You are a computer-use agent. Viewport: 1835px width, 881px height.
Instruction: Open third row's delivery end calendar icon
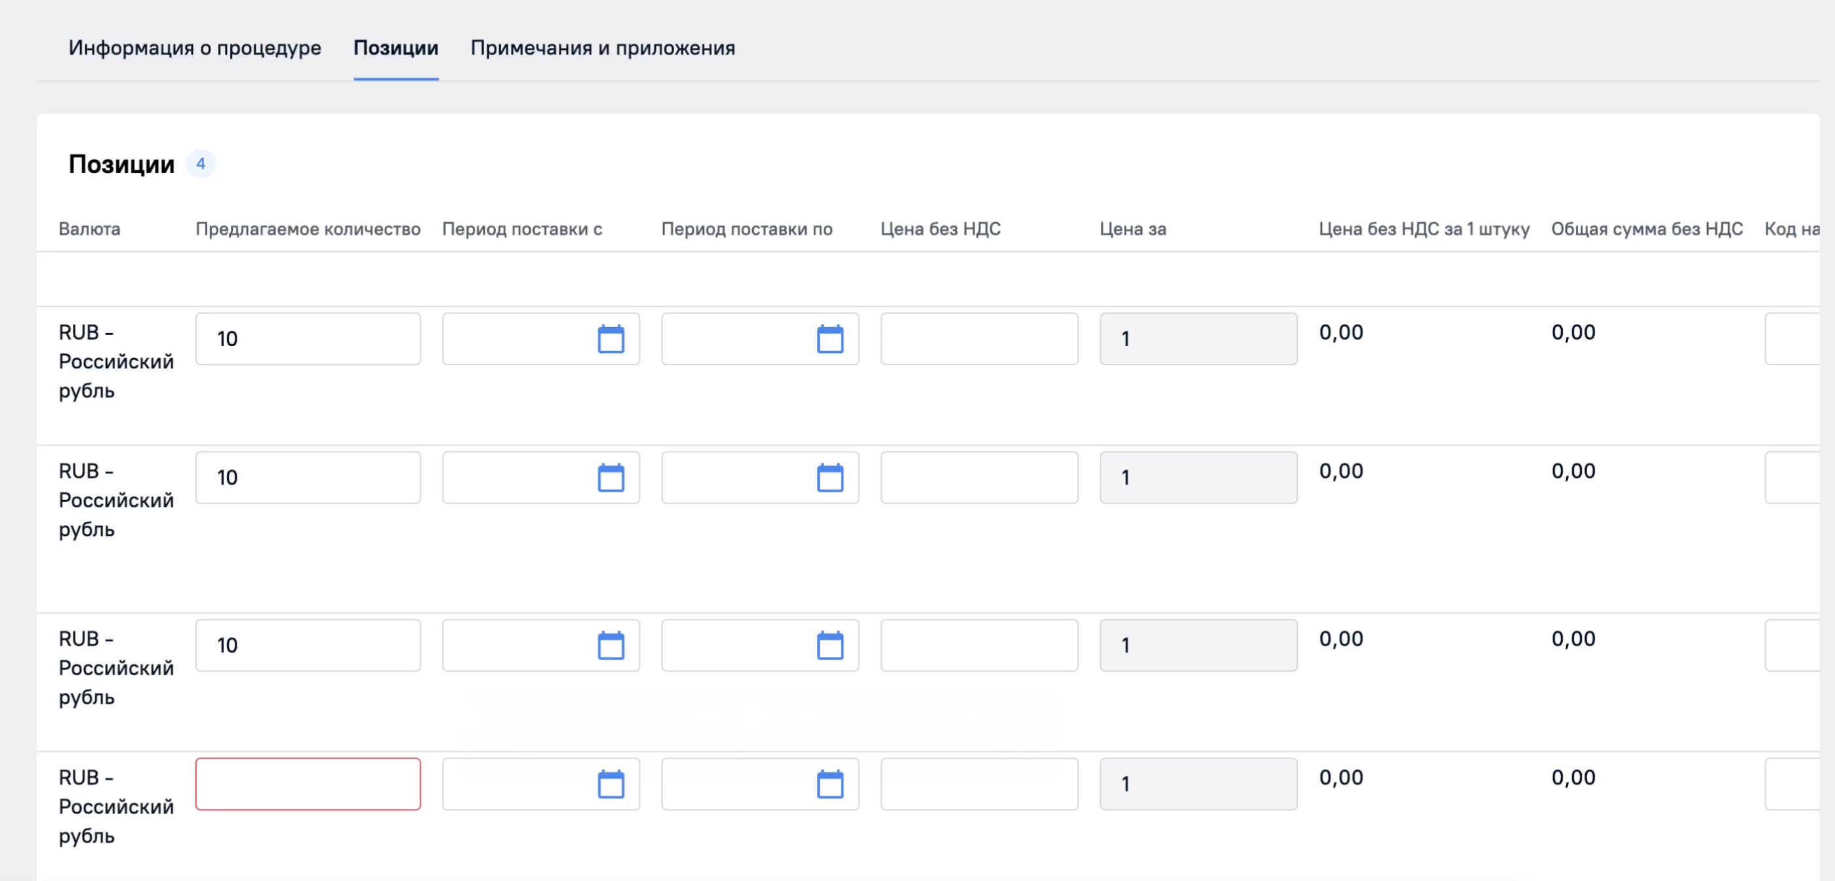coord(830,645)
